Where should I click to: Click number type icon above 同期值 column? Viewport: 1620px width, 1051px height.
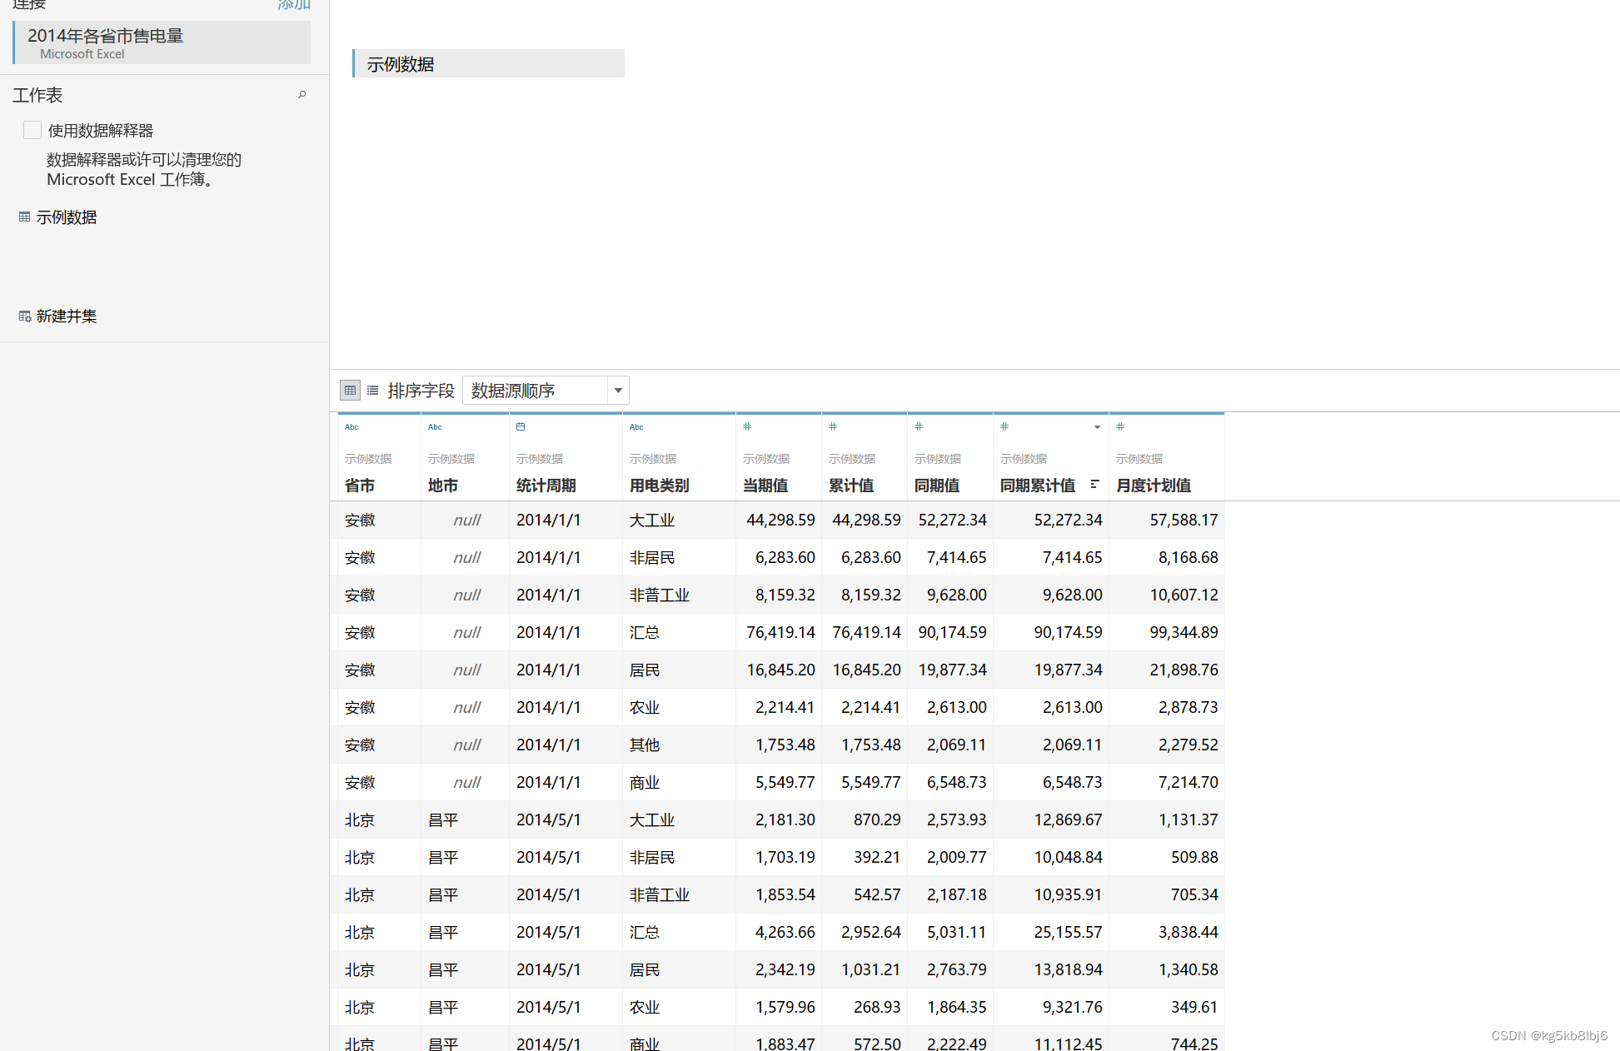(919, 426)
